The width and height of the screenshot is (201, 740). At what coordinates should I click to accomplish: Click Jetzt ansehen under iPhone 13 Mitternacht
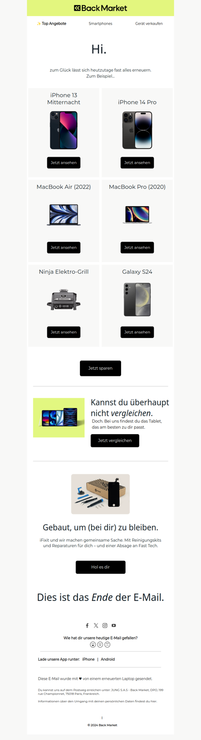click(64, 163)
